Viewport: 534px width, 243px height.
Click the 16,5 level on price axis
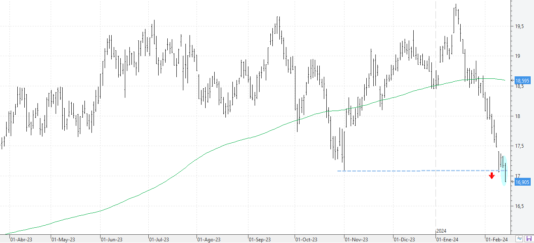click(x=520, y=206)
